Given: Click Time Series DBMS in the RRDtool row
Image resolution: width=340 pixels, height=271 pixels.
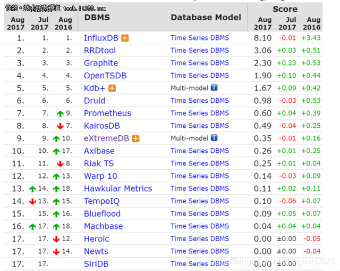Looking at the screenshot, I should [x=200, y=51].
